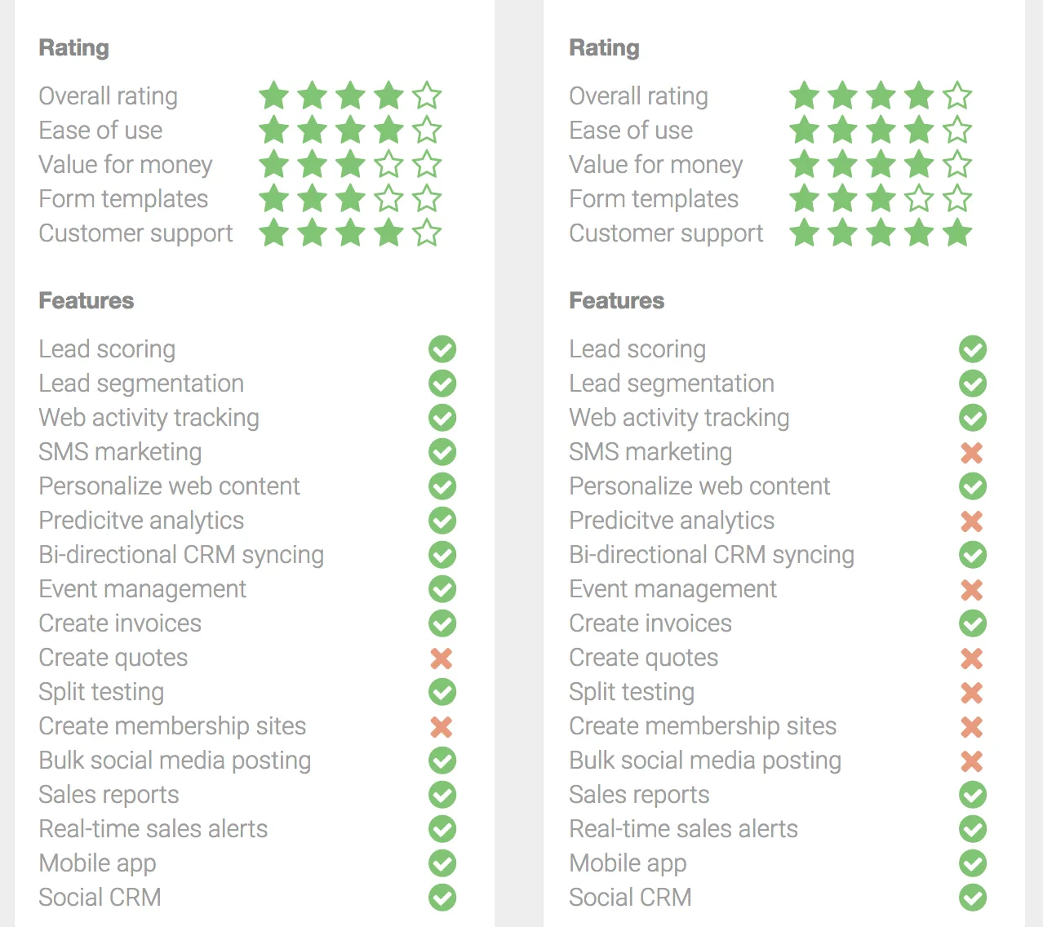Click right column's Ease of use label
The width and height of the screenshot is (1043, 927).
pyautogui.click(x=631, y=131)
